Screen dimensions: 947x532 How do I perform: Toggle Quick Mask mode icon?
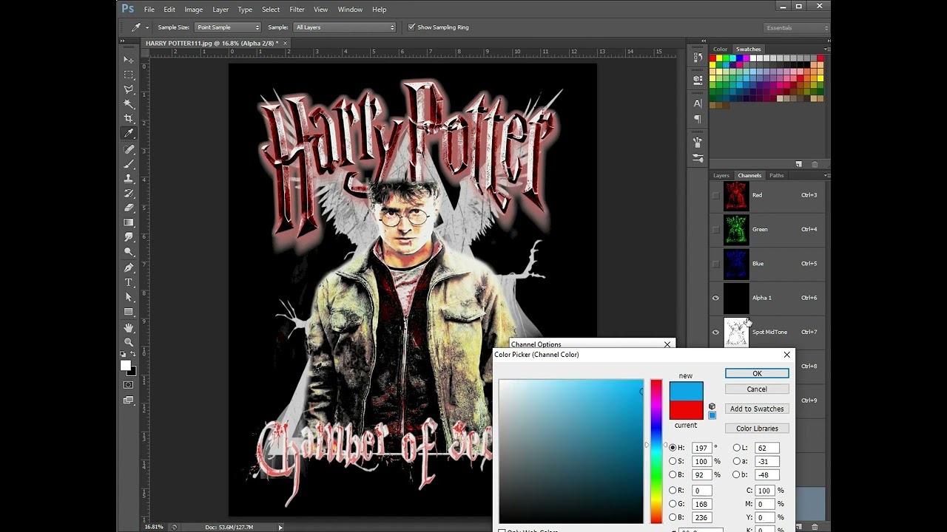click(129, 385)
